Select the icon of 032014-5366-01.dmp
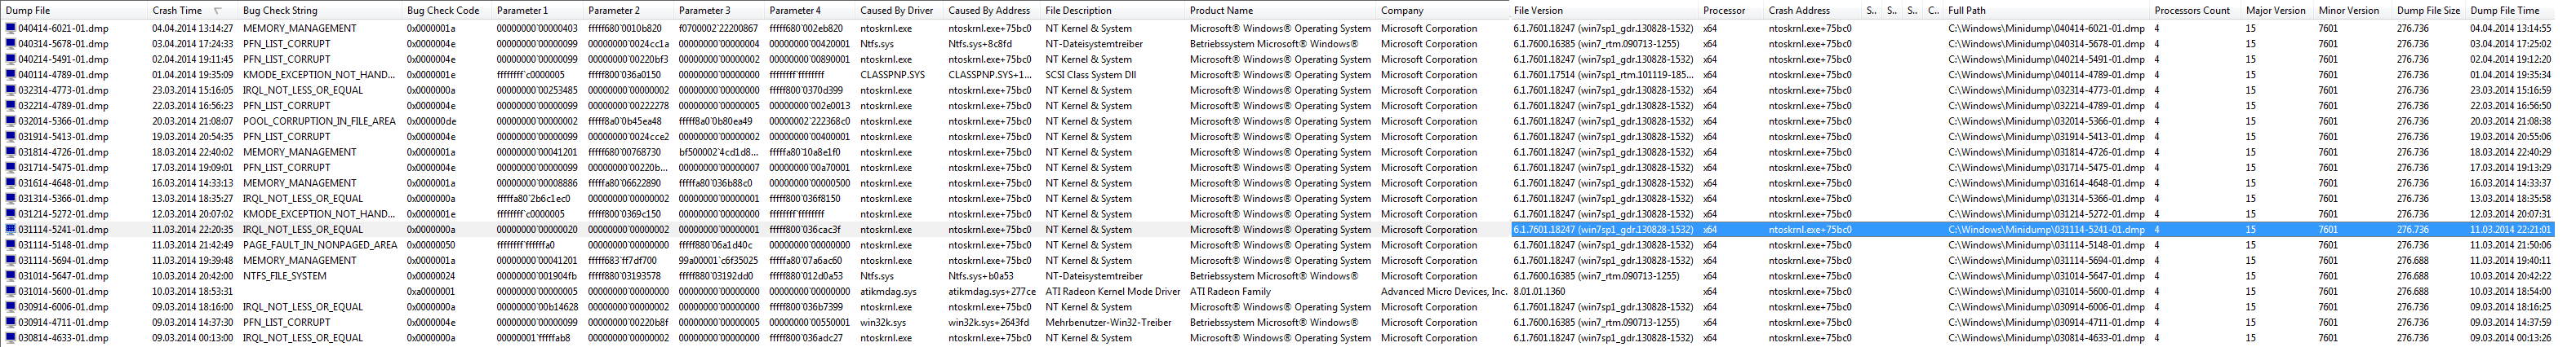The image size is (2576, 347). click(x=11, y=121)
